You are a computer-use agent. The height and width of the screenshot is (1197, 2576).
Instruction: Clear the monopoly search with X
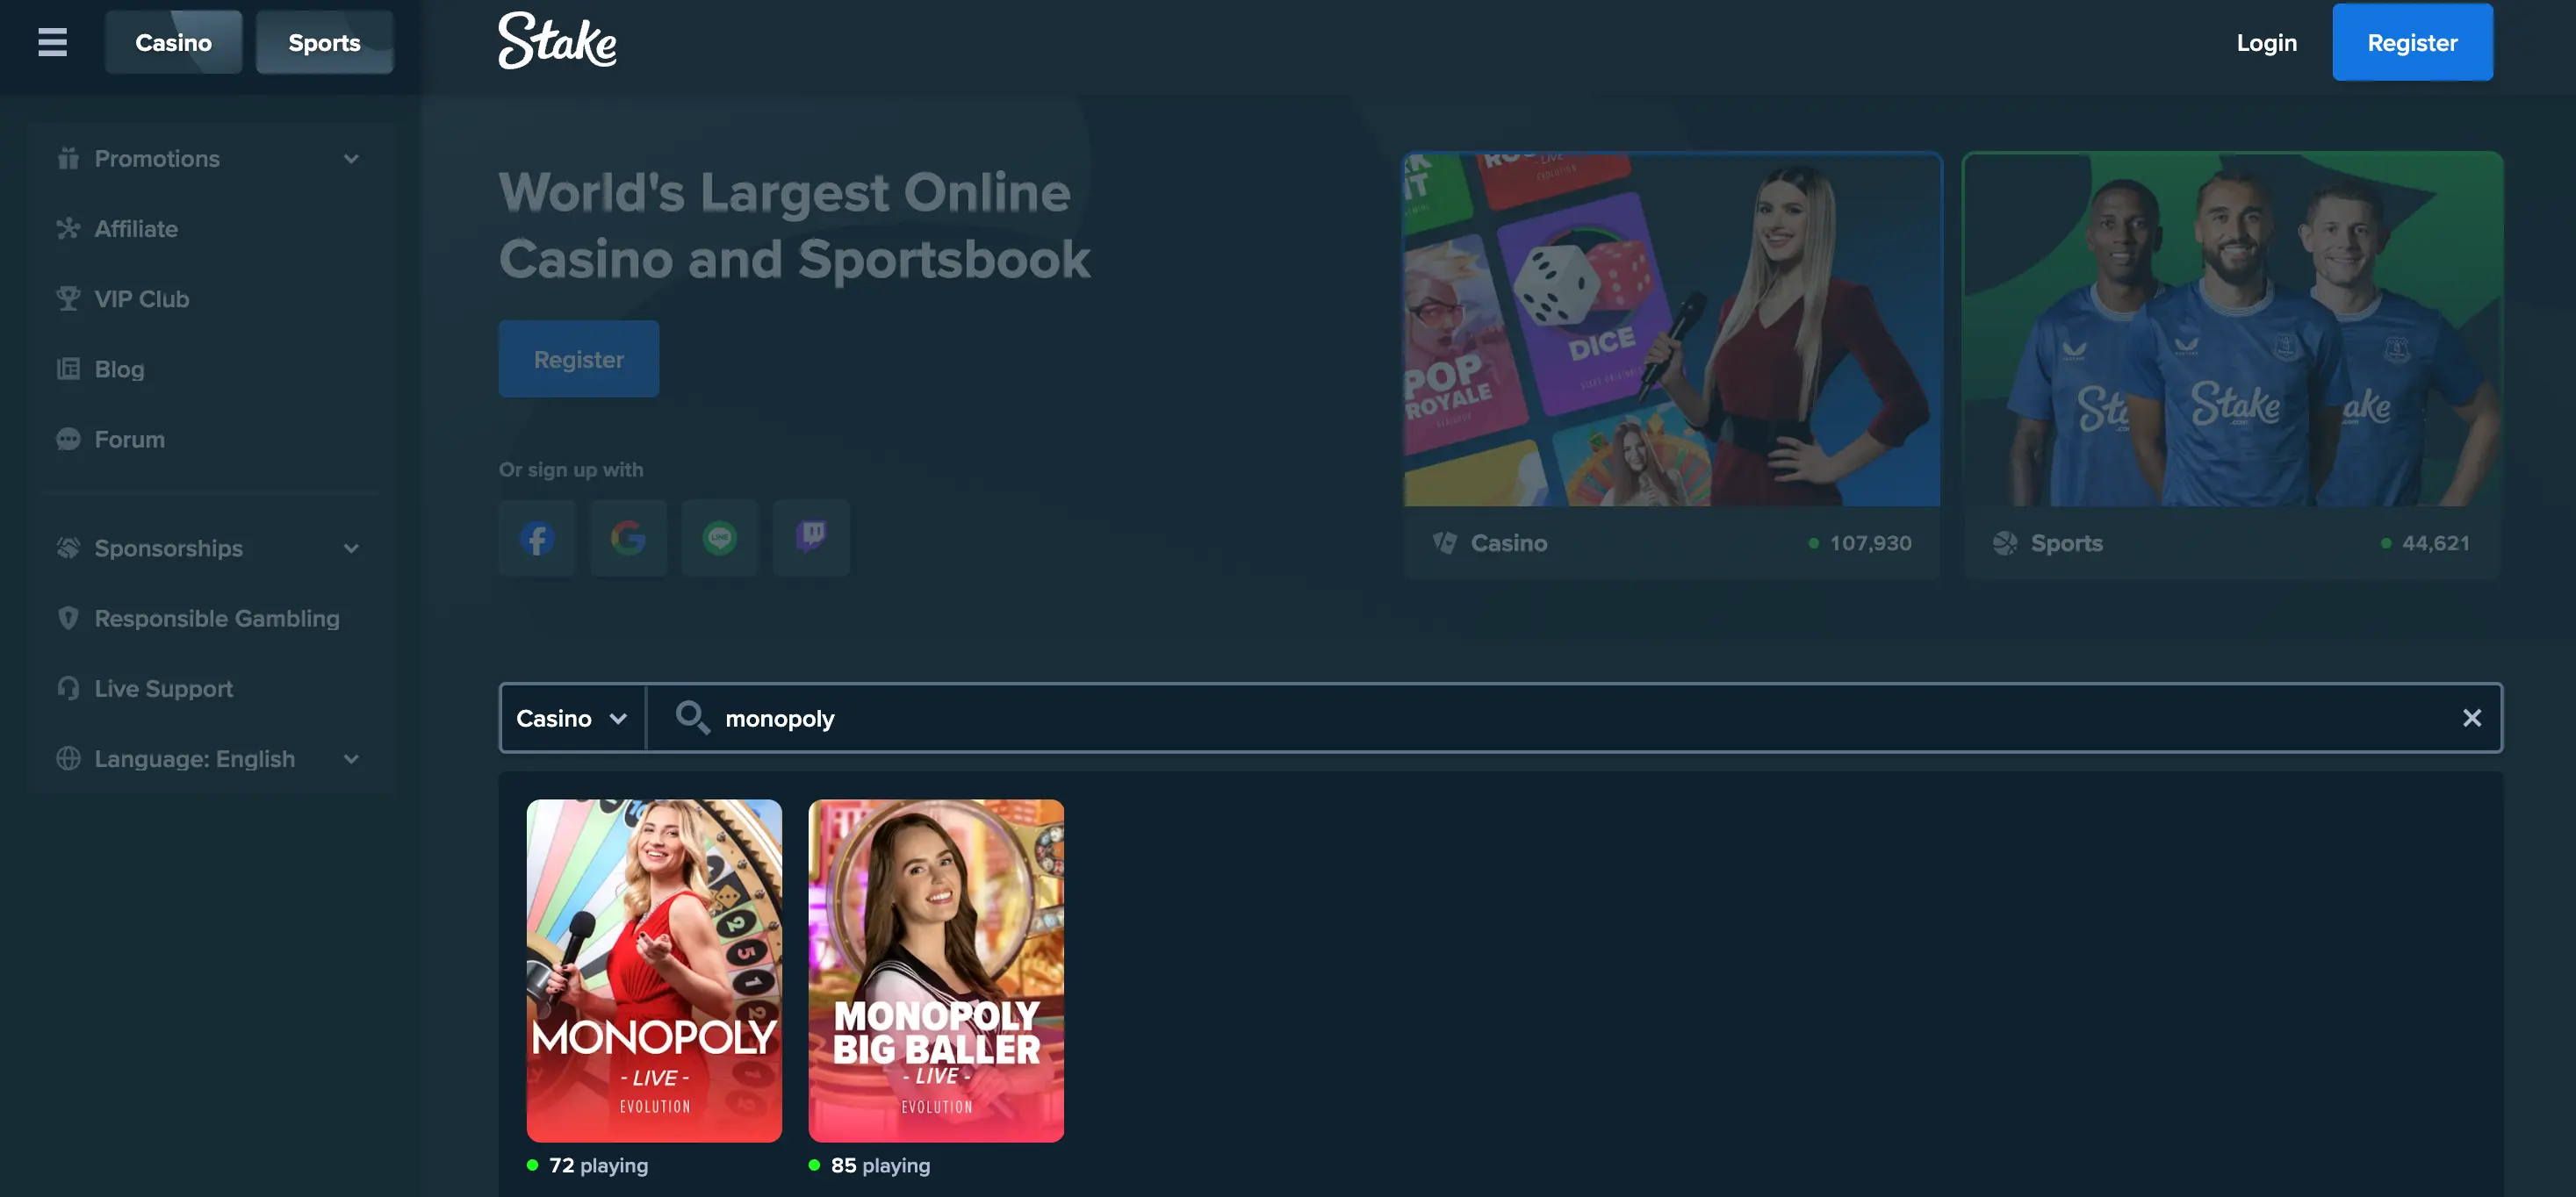point(2471,717)
